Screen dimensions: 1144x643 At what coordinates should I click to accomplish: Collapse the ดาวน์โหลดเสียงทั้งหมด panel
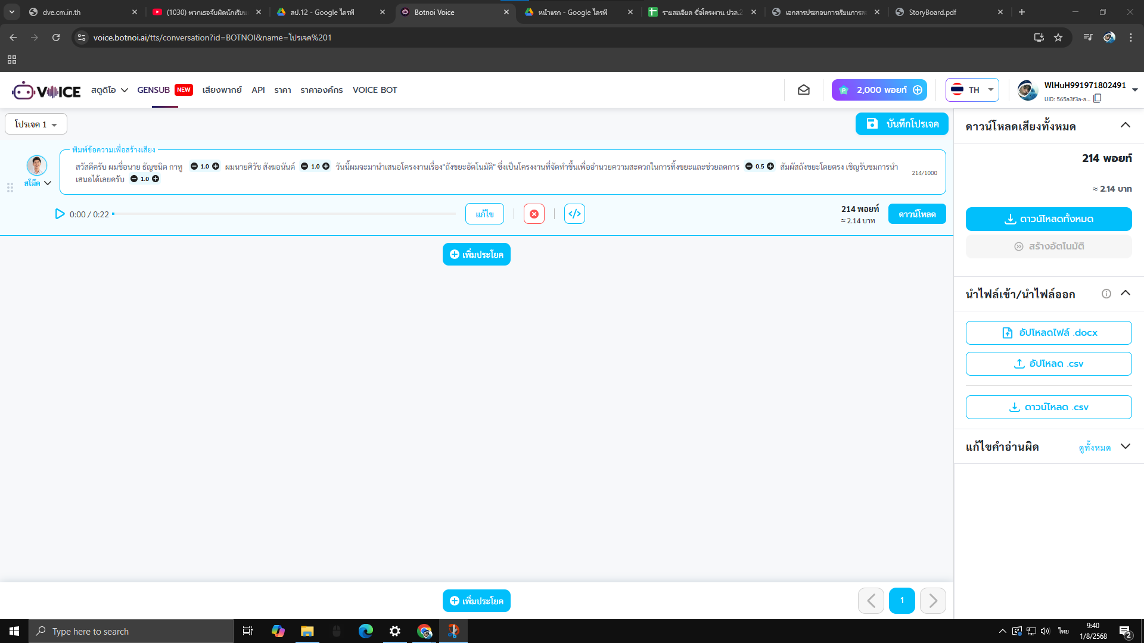[1125, 125]
